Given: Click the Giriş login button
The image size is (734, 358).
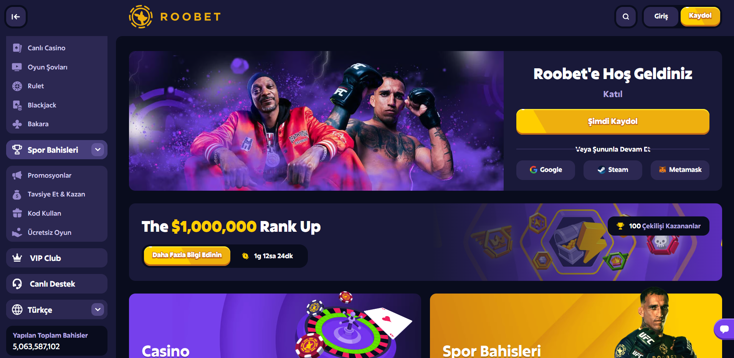Looking at the screenshot, I should pyautogui.click(x=661, y=16).
